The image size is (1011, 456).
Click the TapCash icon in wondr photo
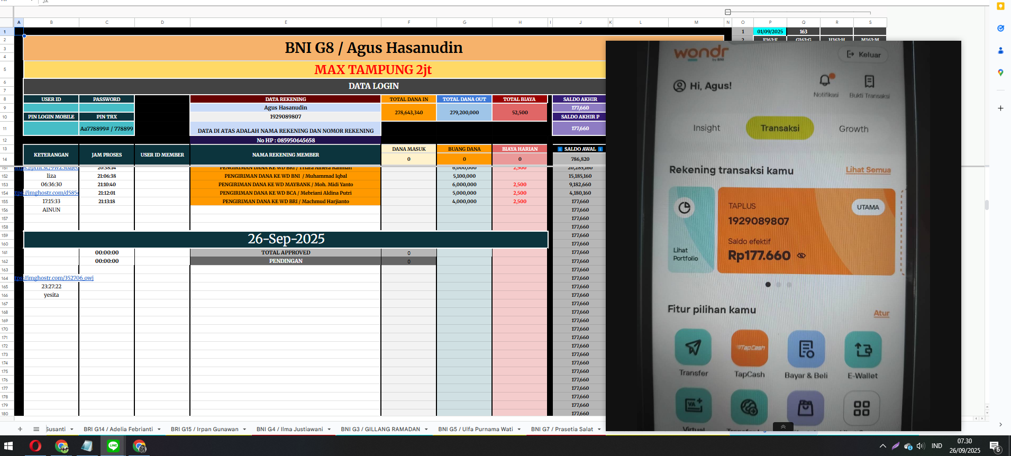click(749, 348)
